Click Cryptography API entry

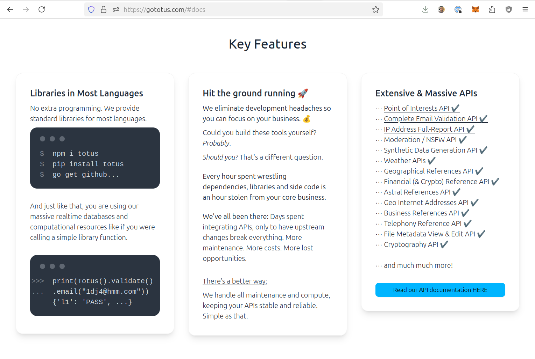pyautogui.click(x=416, y=244)
